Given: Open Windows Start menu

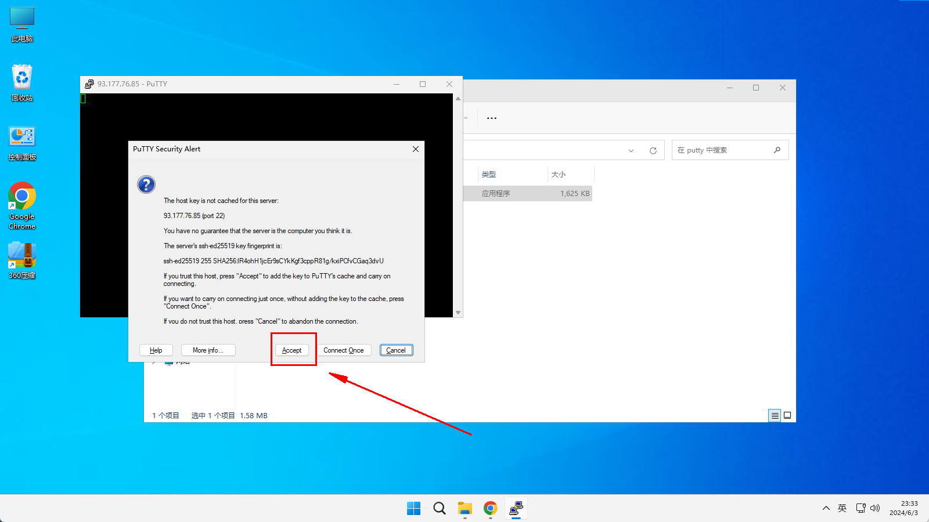Looking at the screenshot, I should click(x=414, y=509).
